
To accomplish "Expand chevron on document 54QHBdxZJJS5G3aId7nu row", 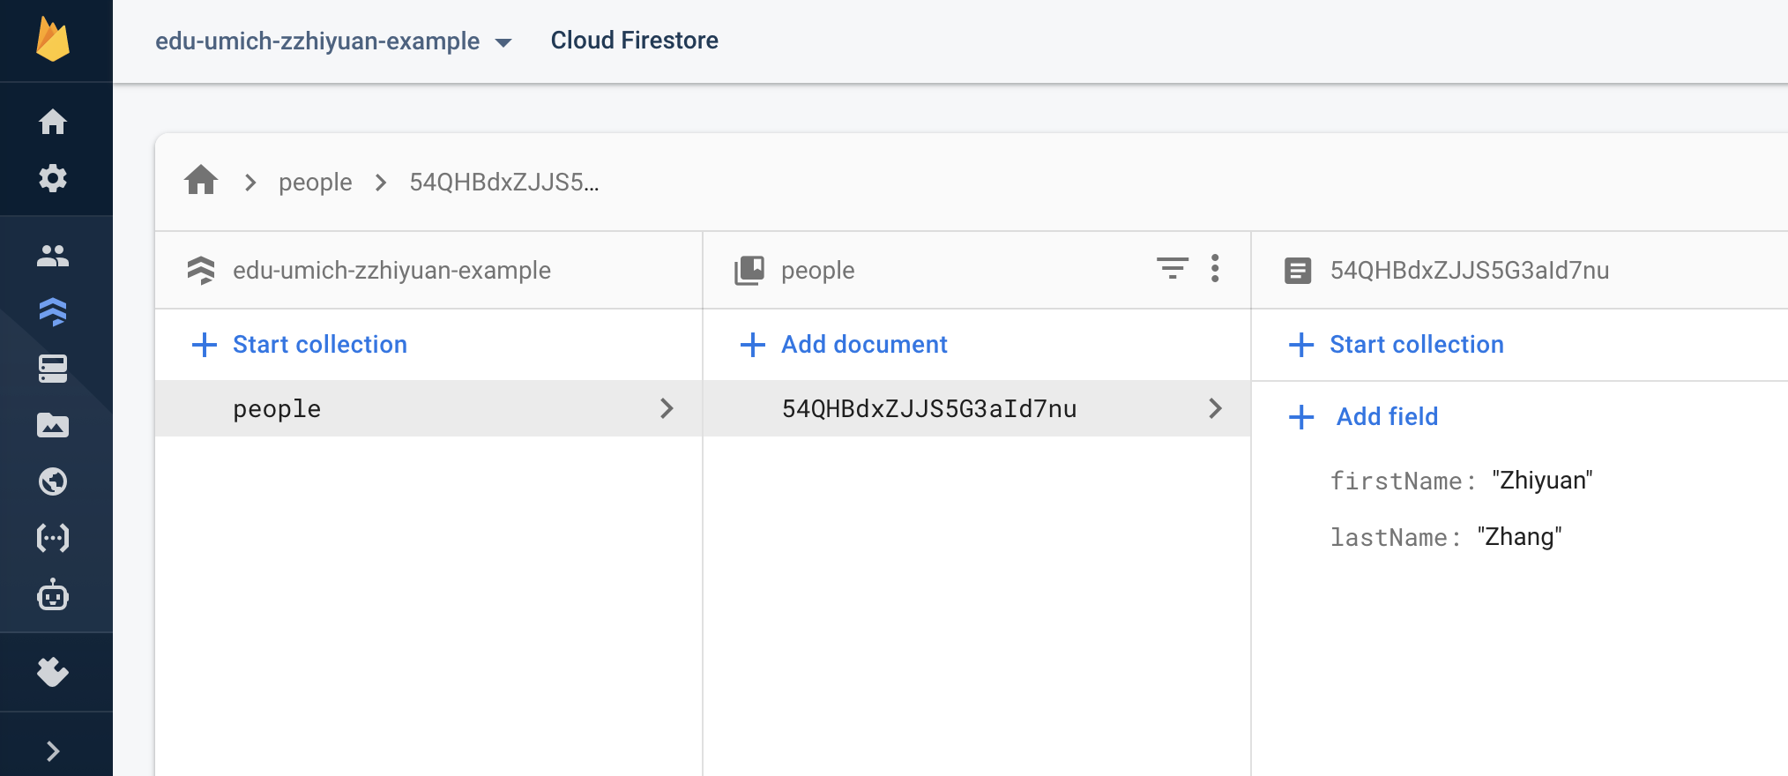I will click(x=1215, y=408).
